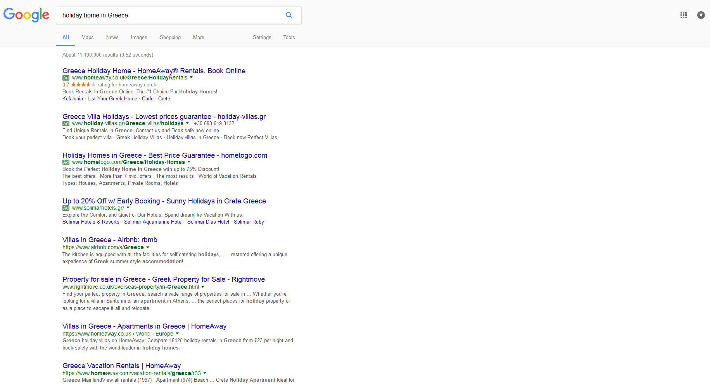Open Up to 20% Off Early Booking result
The height and width of the screenshot is (384, 710).
pos(164,201)
